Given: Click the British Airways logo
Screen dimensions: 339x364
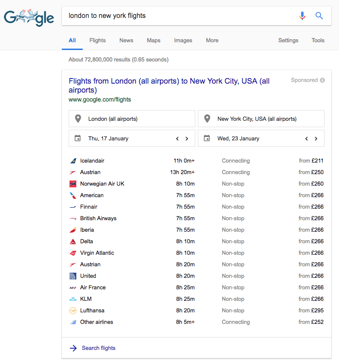Looking at the screenshot, I should point(73,218).
